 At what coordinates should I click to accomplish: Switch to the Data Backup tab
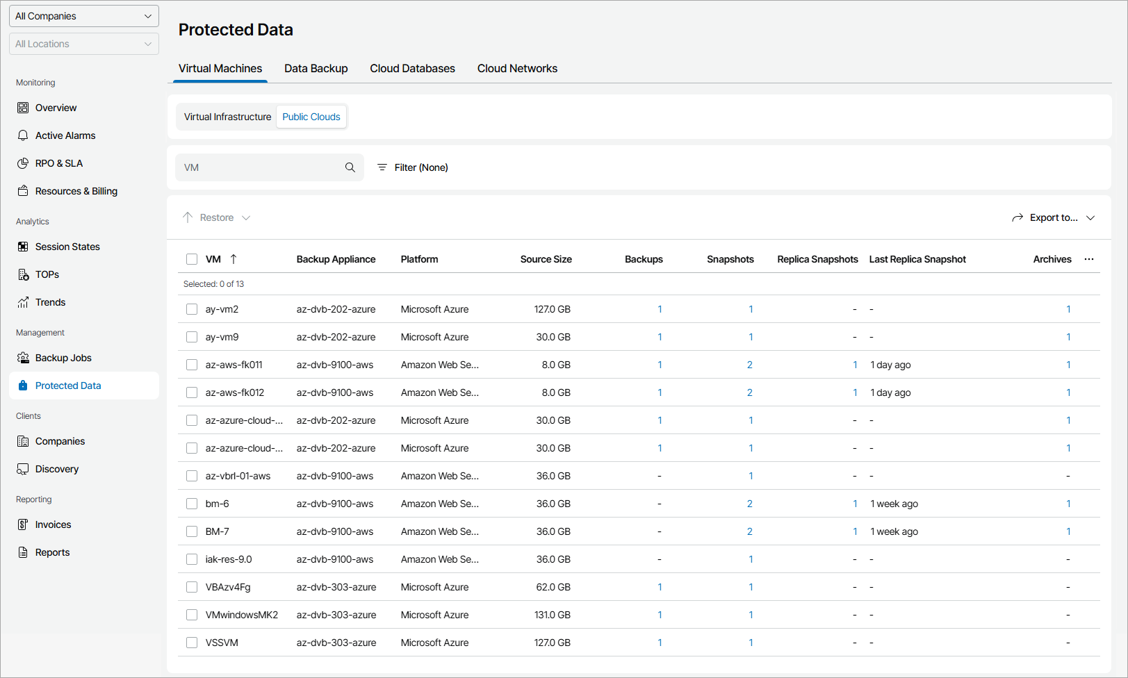point(316,68)
